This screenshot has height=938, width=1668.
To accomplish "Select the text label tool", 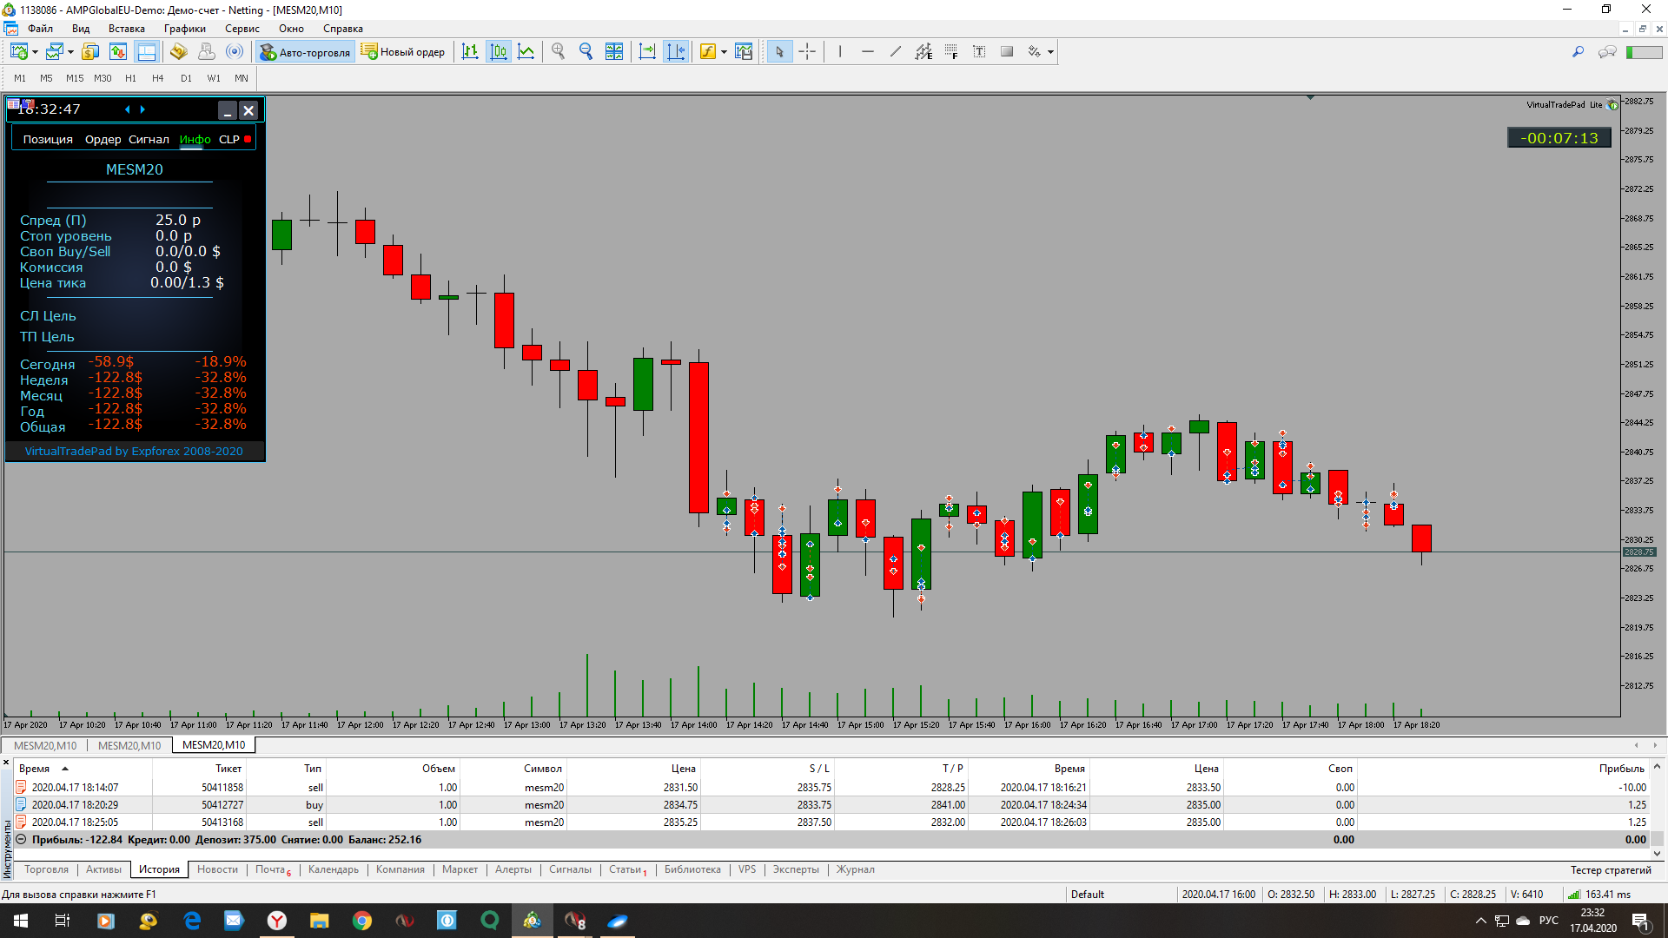I will [x=979, y=52].
